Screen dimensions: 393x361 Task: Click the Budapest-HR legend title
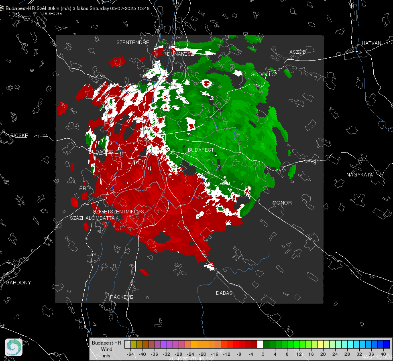pos(106,343)
